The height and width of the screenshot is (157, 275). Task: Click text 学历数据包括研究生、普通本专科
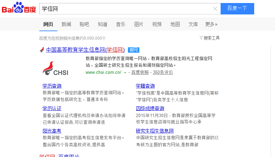click(x=75, y=100)
